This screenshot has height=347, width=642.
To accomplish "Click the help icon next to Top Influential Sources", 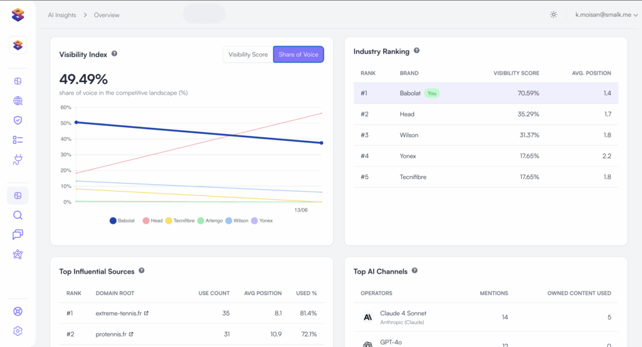I will pyautogui.click(x=141, y=271).
